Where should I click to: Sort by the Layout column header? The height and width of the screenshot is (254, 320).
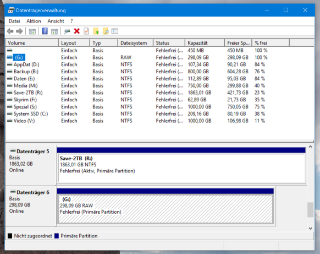coord(74,43)
